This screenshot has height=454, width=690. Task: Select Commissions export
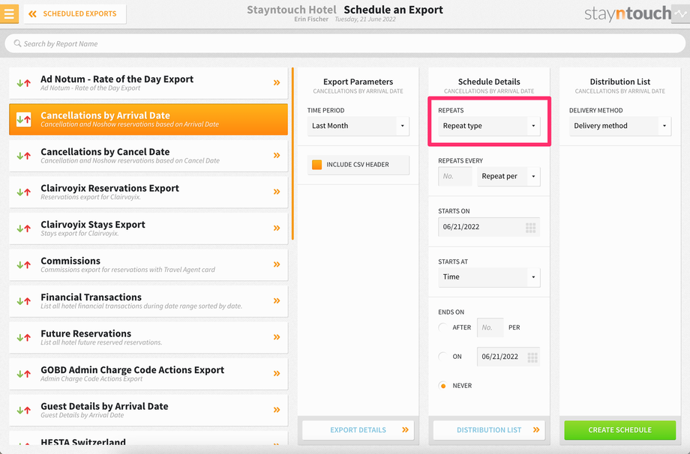(x=148, y=265)
